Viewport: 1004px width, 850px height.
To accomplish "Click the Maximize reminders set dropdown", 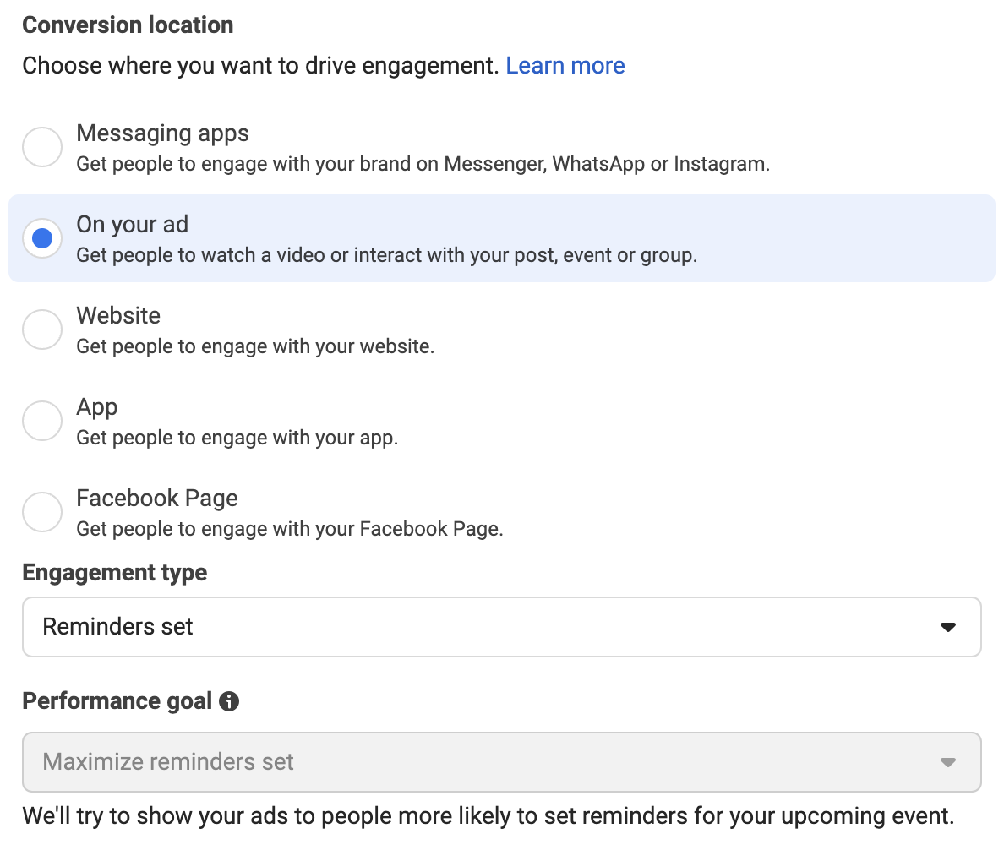I will click(502, 761).
